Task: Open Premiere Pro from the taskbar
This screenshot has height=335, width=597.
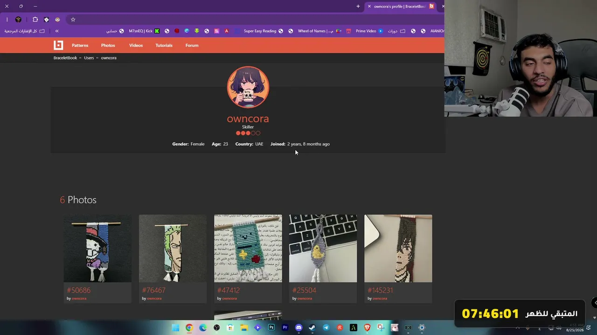Action: [x=285, y=328]
